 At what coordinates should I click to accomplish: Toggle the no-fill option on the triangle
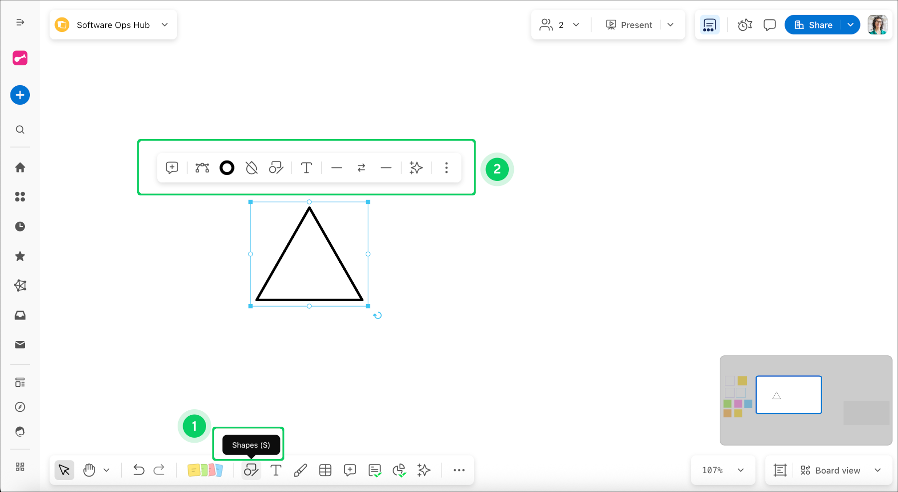(x=251, y=167)
